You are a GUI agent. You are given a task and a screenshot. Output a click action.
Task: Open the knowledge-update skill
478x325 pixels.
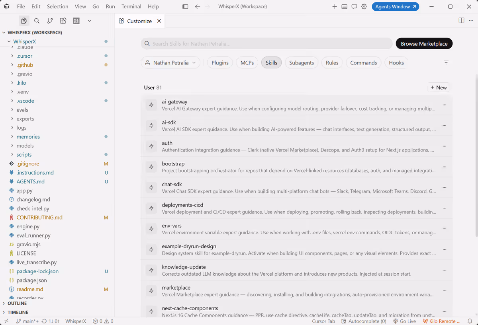click(x=297, y=271)
